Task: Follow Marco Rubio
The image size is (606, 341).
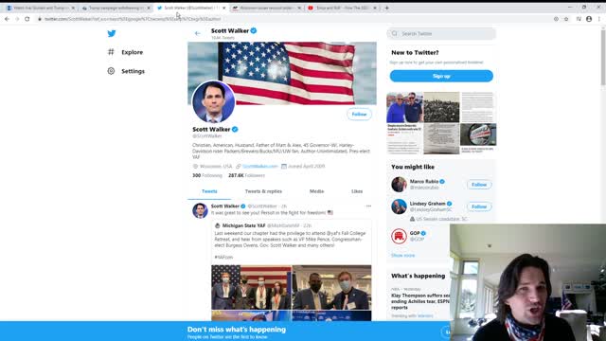Action: click(479, 185)
